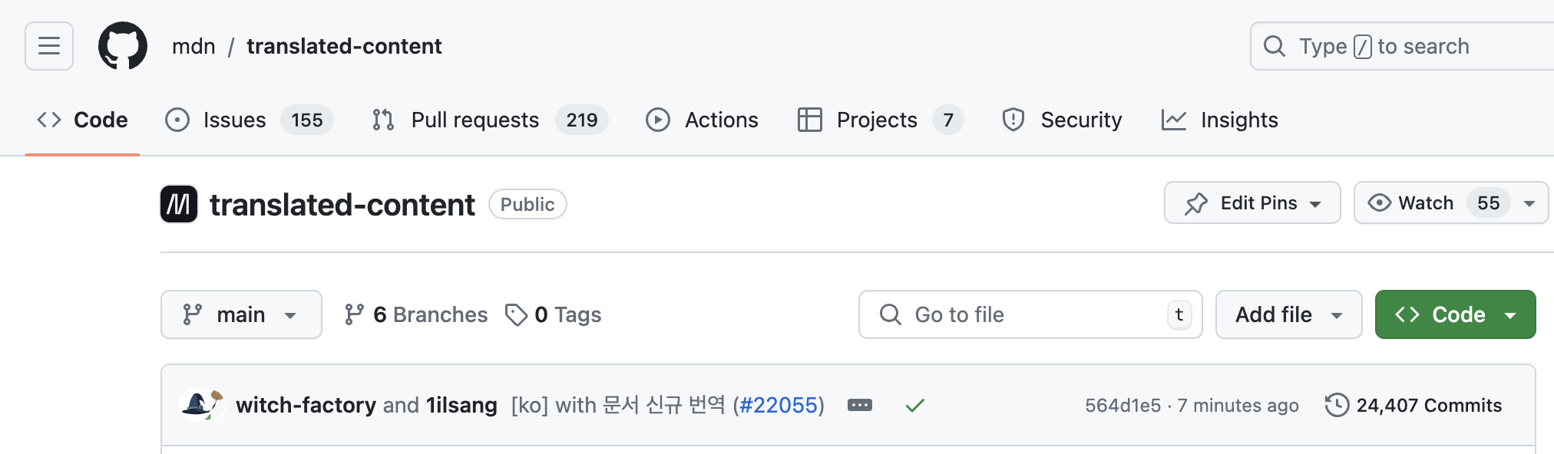Open Insights via the graph icon
This screenshot has width=1554, height=454.
(x=1173, y=120)
